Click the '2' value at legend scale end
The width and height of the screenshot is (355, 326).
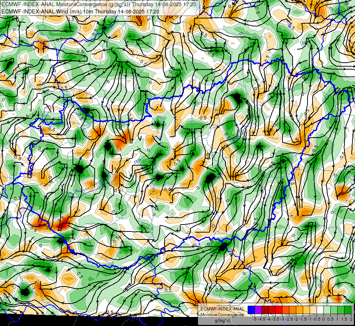tap(351, 319)
